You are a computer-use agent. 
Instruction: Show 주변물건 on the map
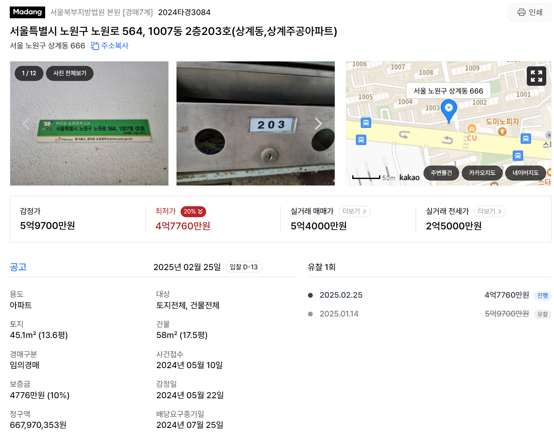point(441,173)
